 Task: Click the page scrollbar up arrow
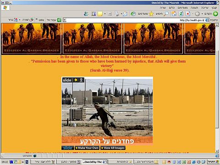(217, 25)
